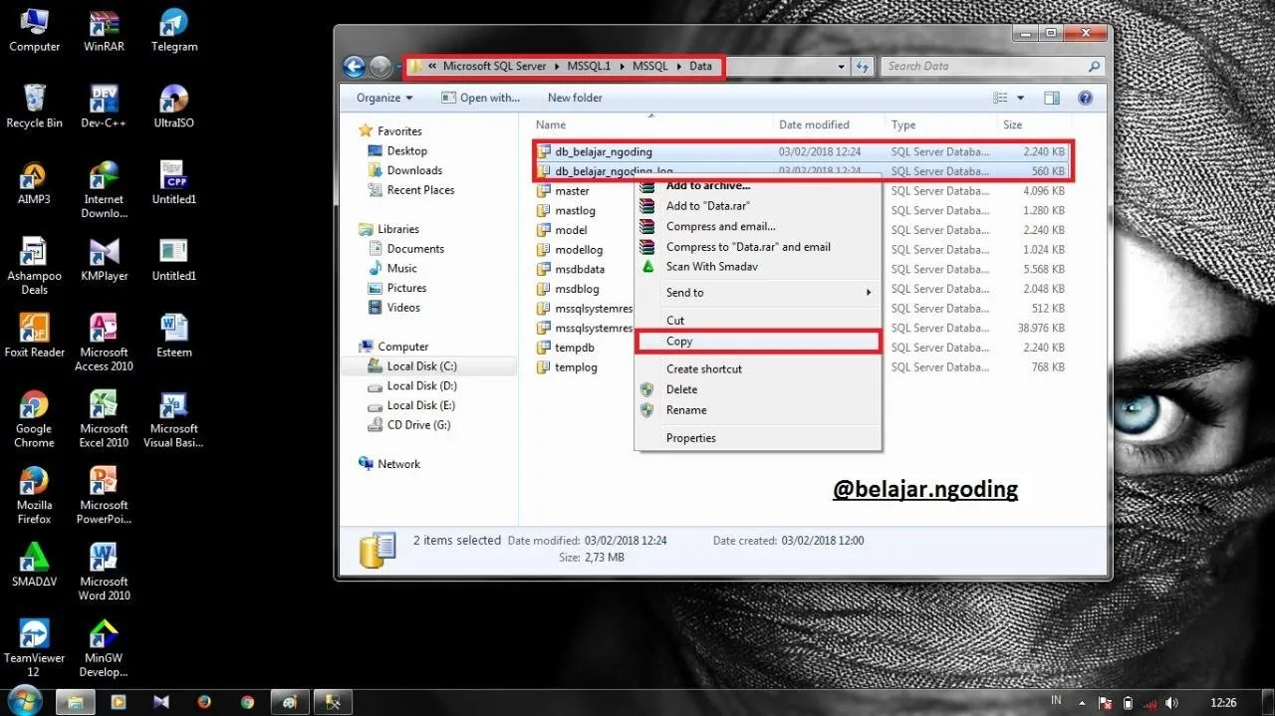Open MinGW Developer shortcut
The image size is (1275, 716).
click(x=104, y=648)
